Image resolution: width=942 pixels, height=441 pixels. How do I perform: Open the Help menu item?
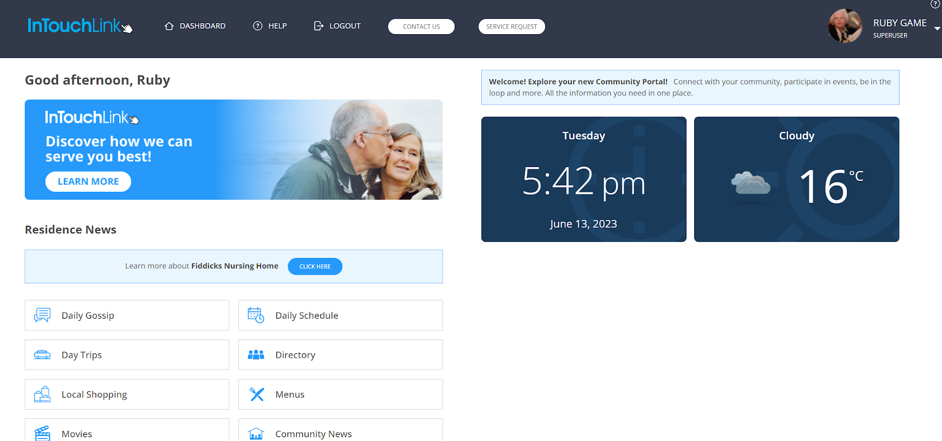270,26
